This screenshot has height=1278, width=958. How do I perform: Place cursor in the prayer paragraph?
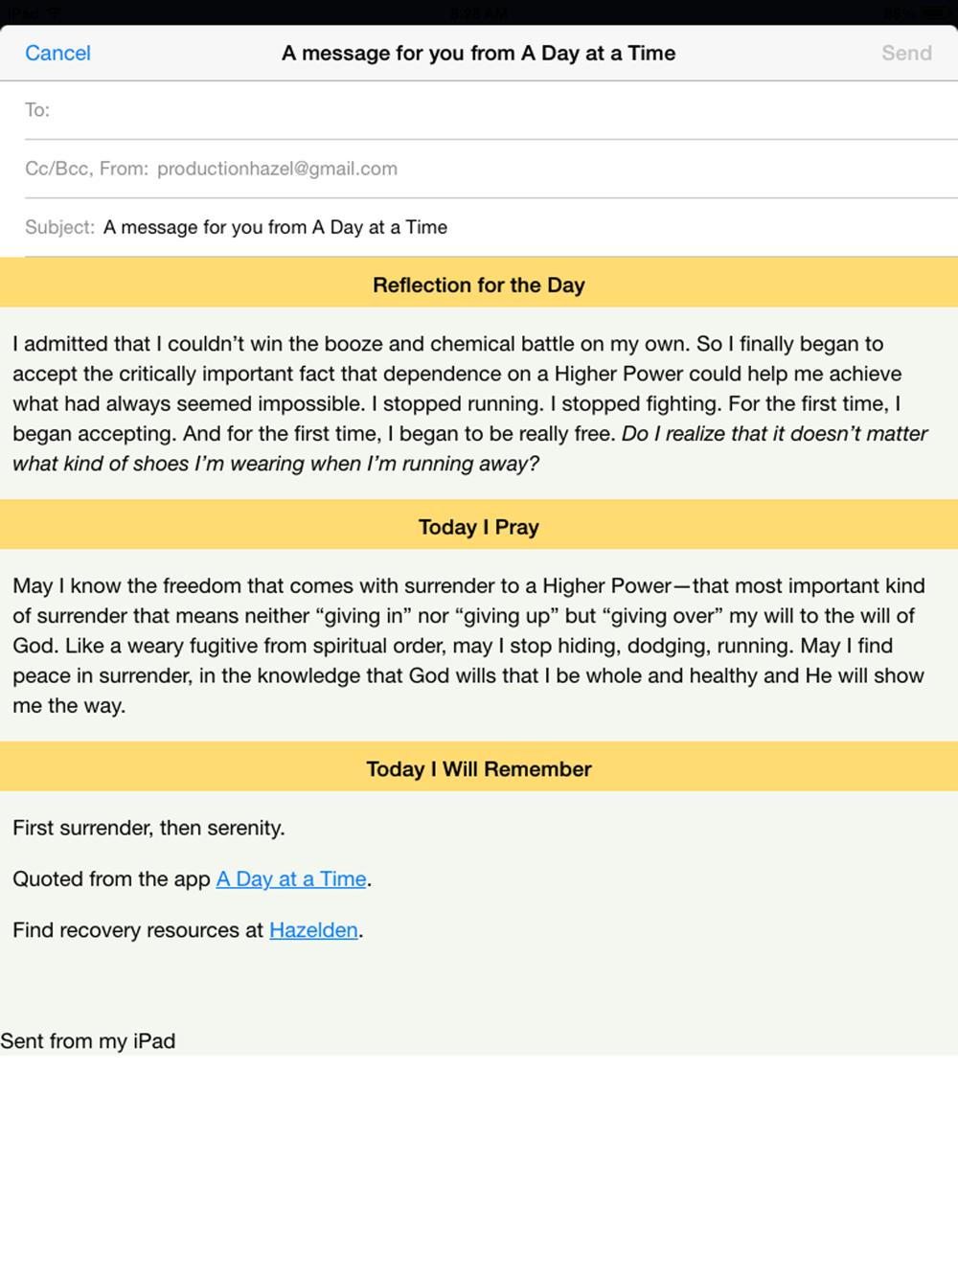coord(469,646)
